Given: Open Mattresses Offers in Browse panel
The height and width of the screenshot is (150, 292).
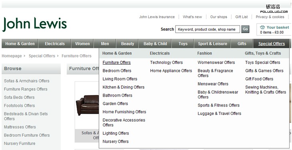Looking at the screenshot, I should (20, 127).
